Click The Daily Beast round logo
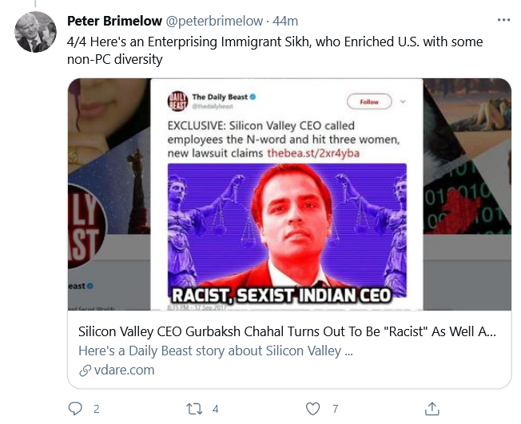This screenshot has width=521, height=424. point(177,101)
